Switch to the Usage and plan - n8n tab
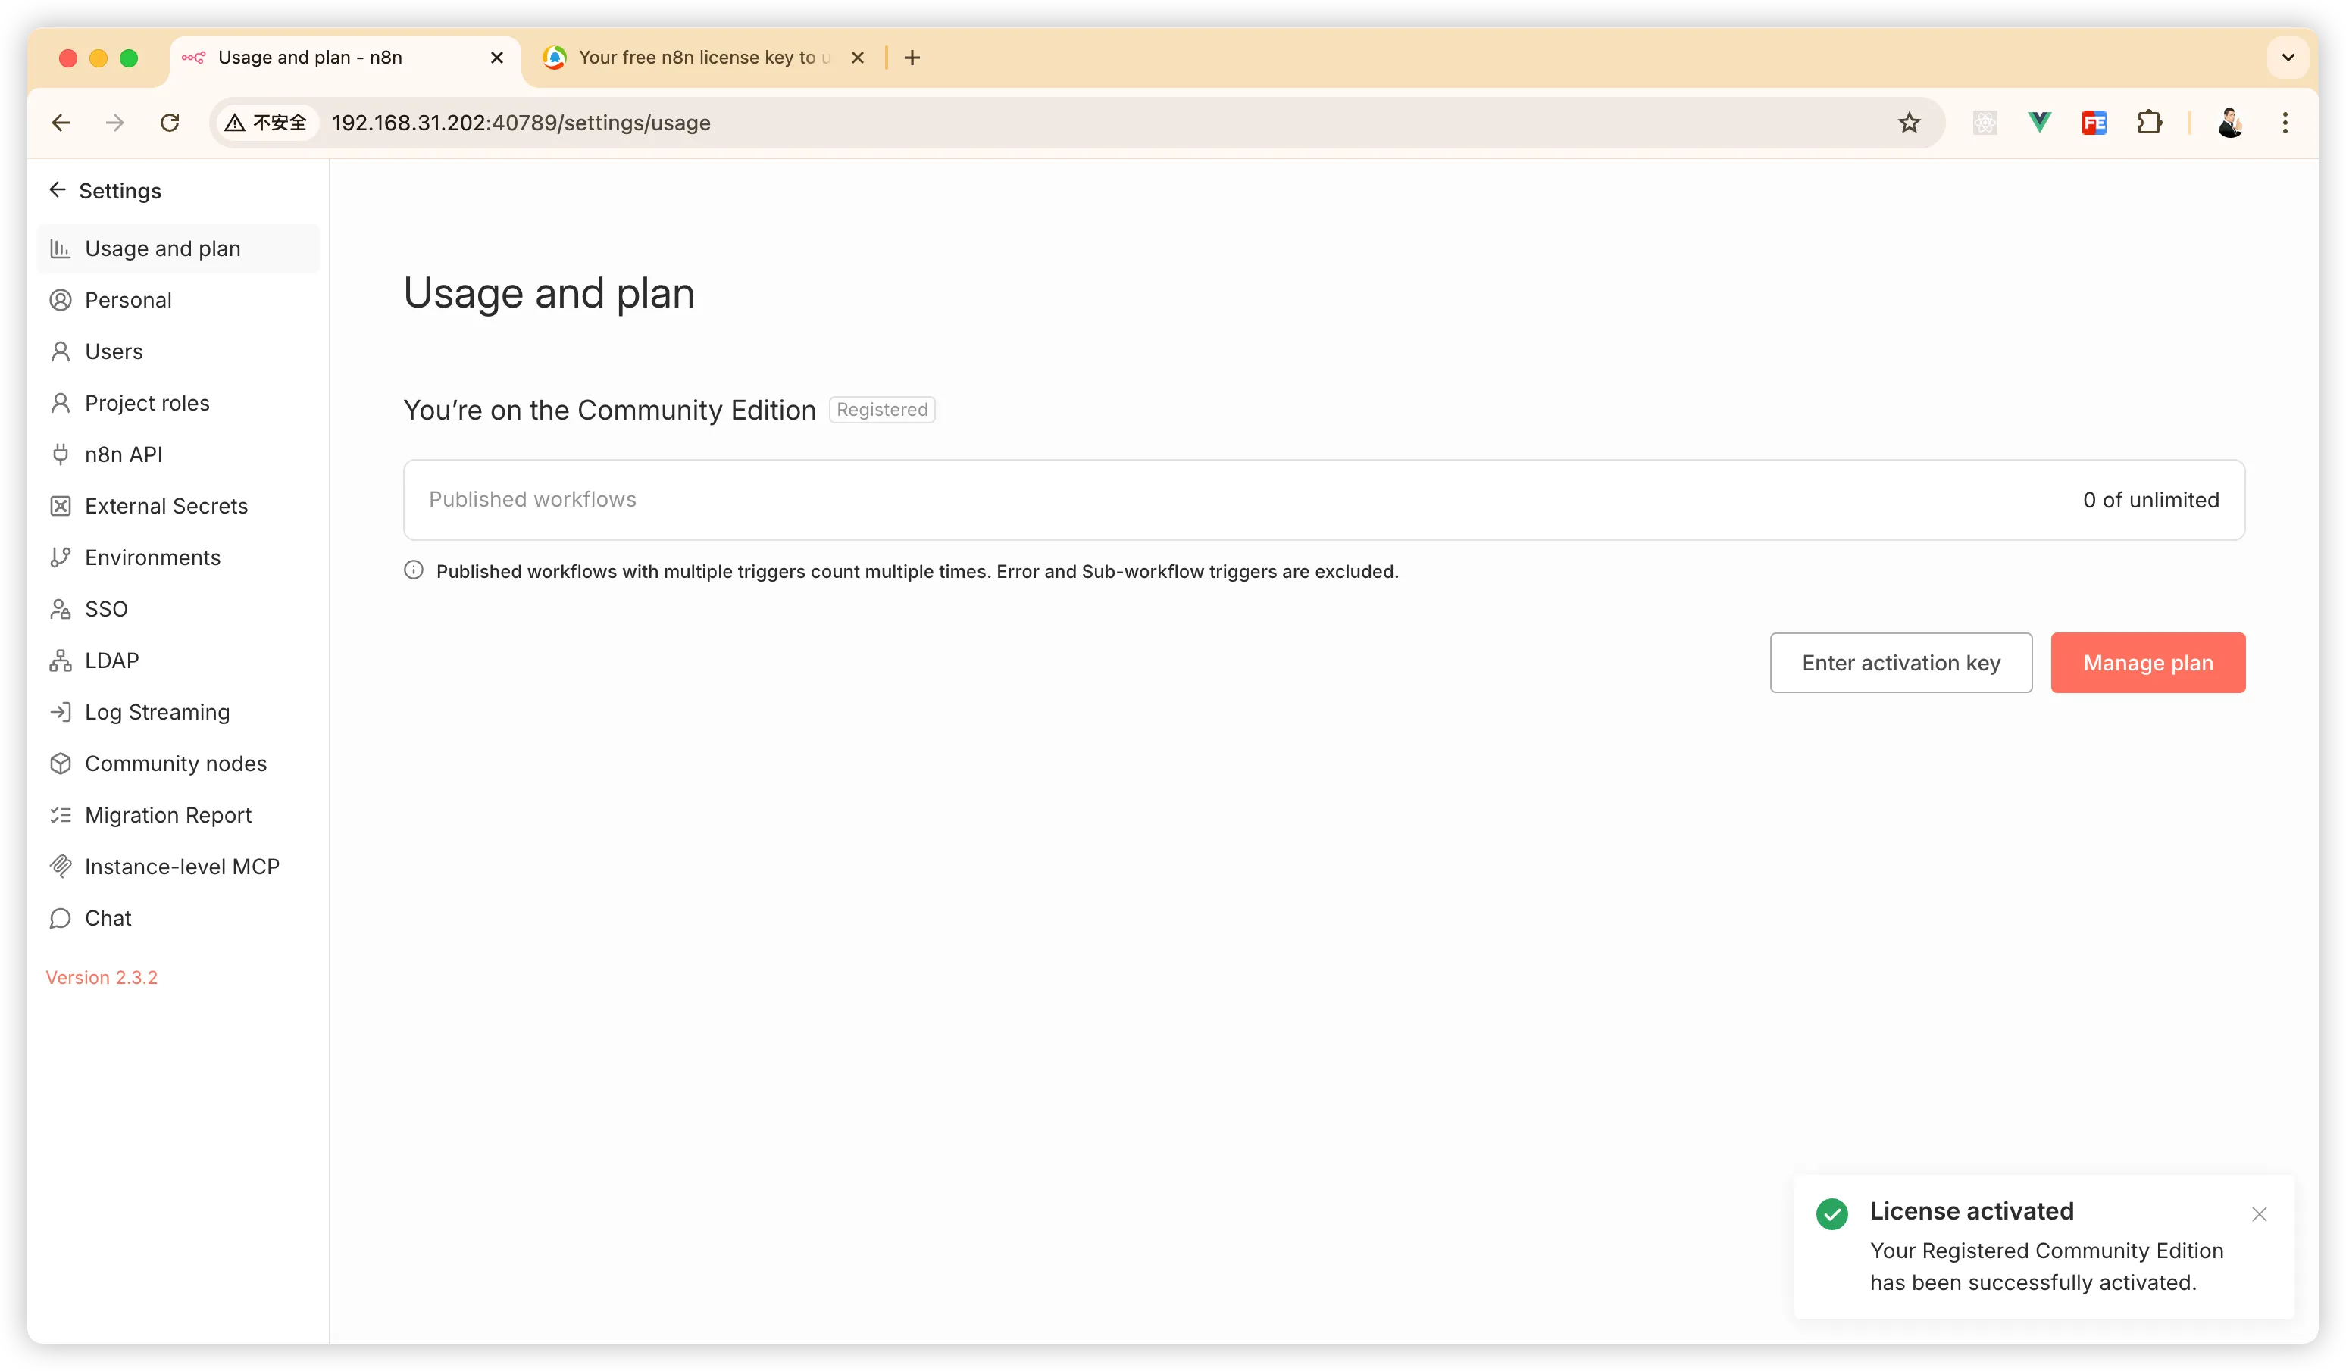 pos(345,58)
